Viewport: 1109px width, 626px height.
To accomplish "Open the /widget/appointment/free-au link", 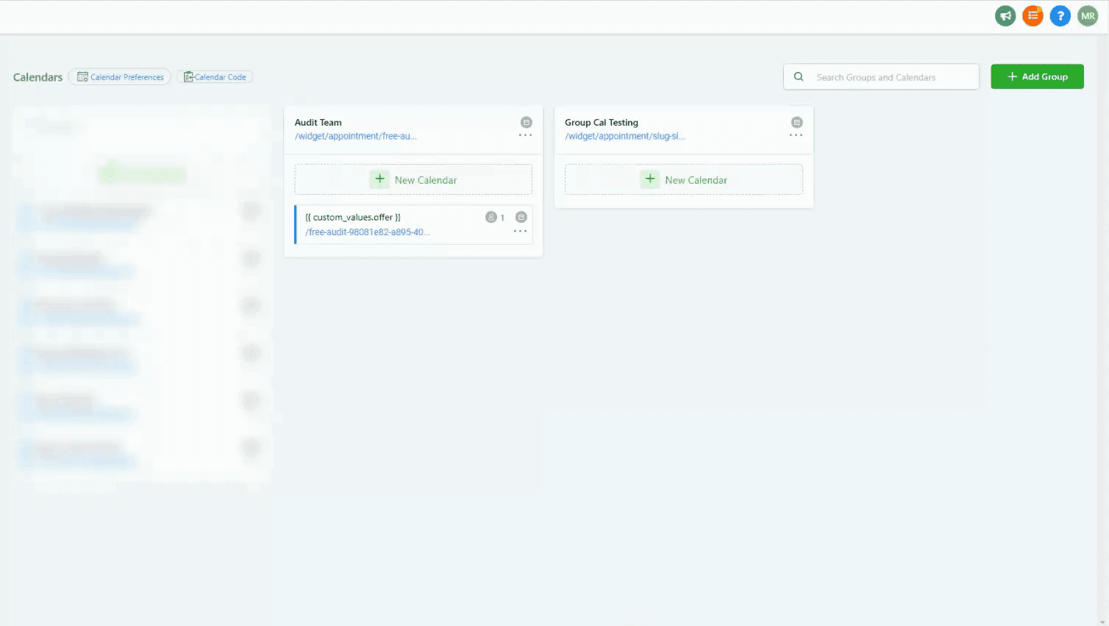I will [356, 136].
